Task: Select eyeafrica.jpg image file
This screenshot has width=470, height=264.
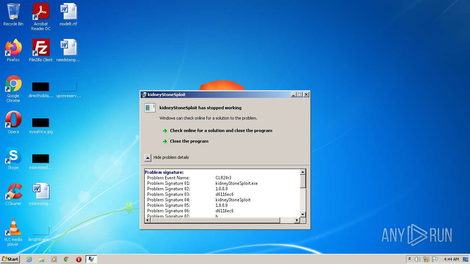Action: pyautogui.click(x=41, y=126)
